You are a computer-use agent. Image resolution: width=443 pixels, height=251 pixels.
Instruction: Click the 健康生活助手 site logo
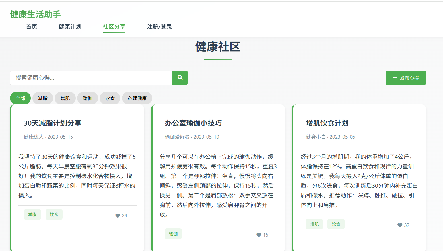tap(36, 14)
